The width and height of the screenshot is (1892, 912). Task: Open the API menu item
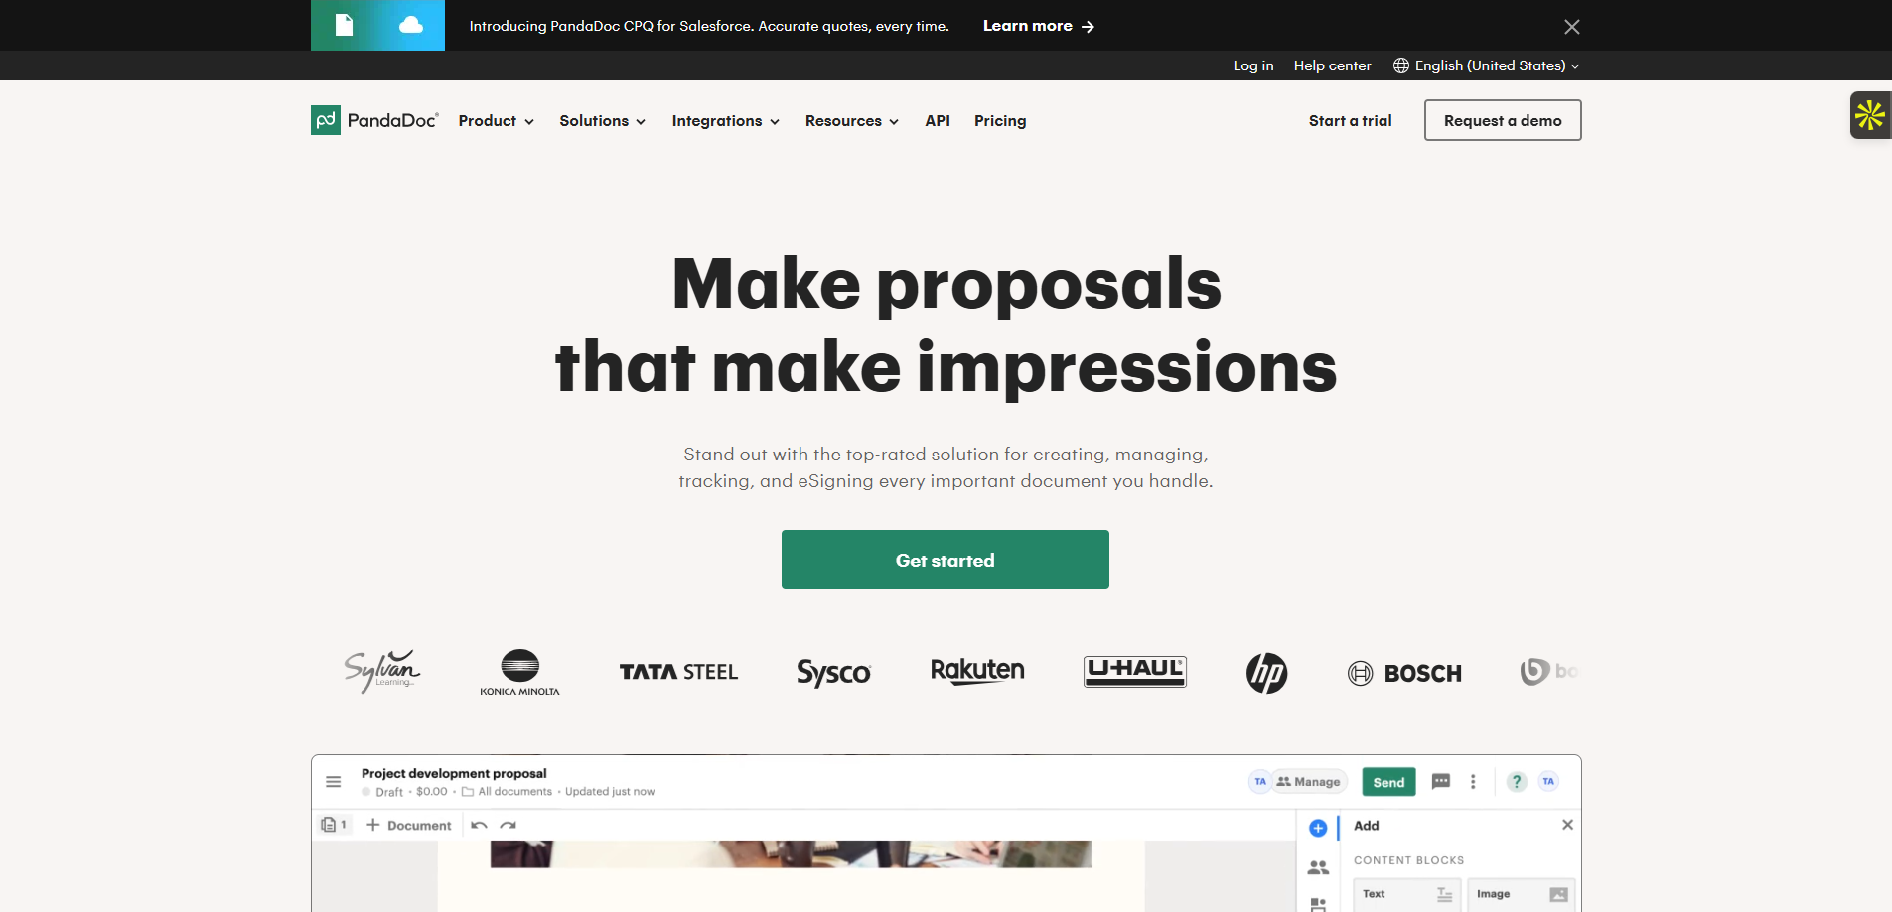pos(938,121)
